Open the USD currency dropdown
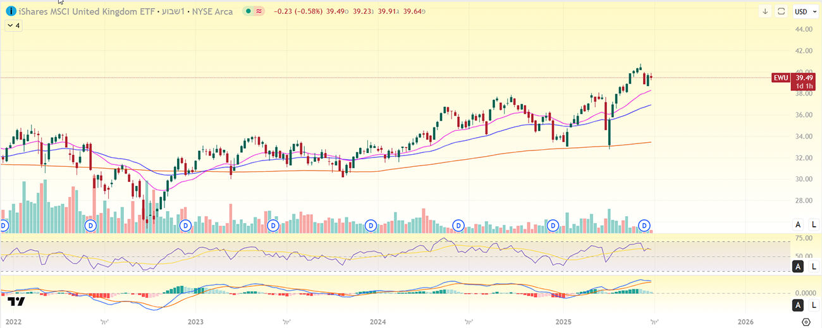This screenshot has height=328, width=822. [805, 11]
